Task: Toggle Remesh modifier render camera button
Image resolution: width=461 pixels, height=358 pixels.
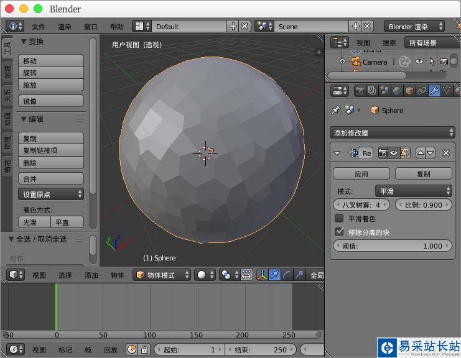Action: tap(383, 153)
